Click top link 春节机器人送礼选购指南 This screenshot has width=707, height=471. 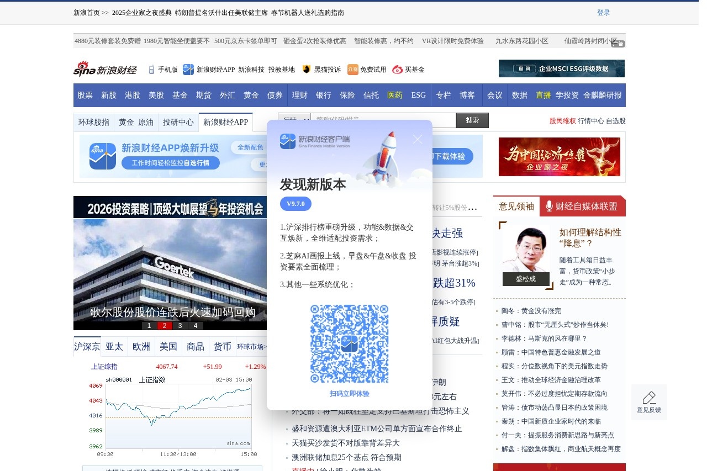click(308, 13)
